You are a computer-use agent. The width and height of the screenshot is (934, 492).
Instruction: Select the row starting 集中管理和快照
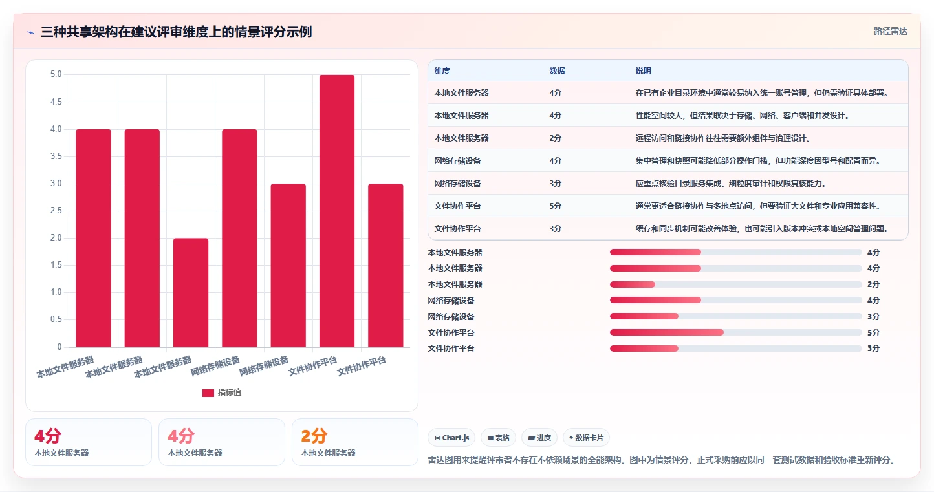click(668, 160)
